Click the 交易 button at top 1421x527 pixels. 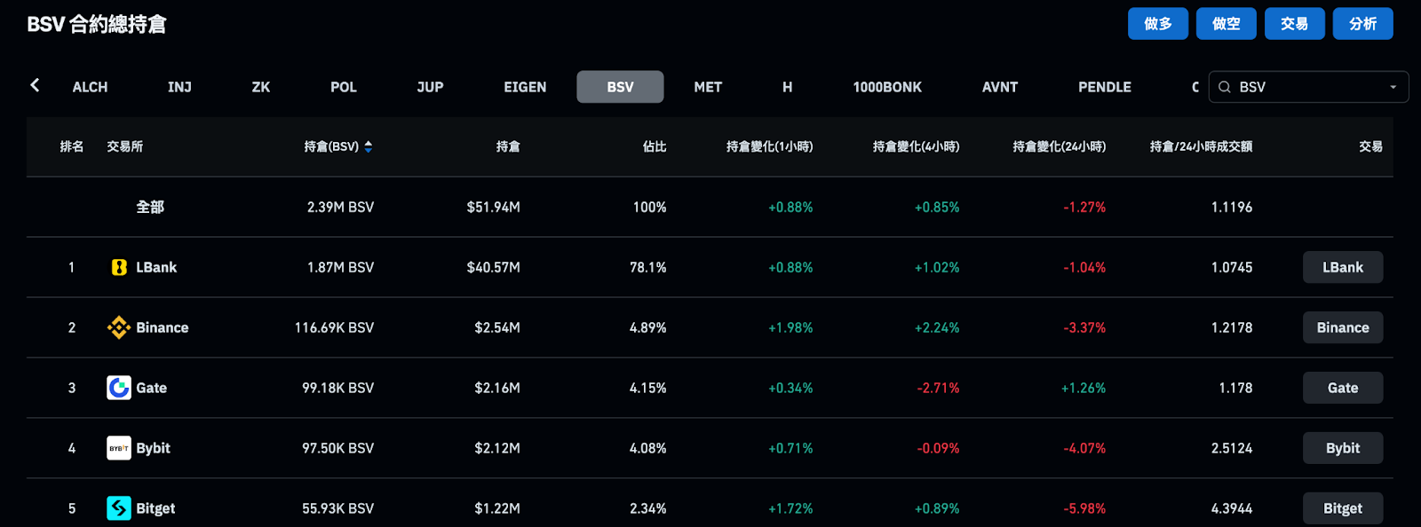tap(1294, 24)
